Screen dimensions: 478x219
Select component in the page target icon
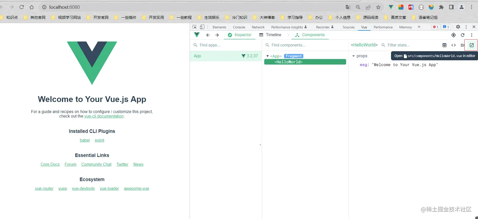click(x=453, y=35)
